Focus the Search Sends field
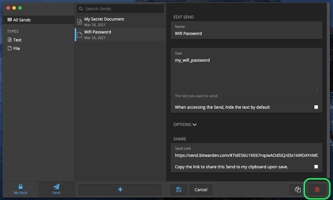 pos(120,9)
